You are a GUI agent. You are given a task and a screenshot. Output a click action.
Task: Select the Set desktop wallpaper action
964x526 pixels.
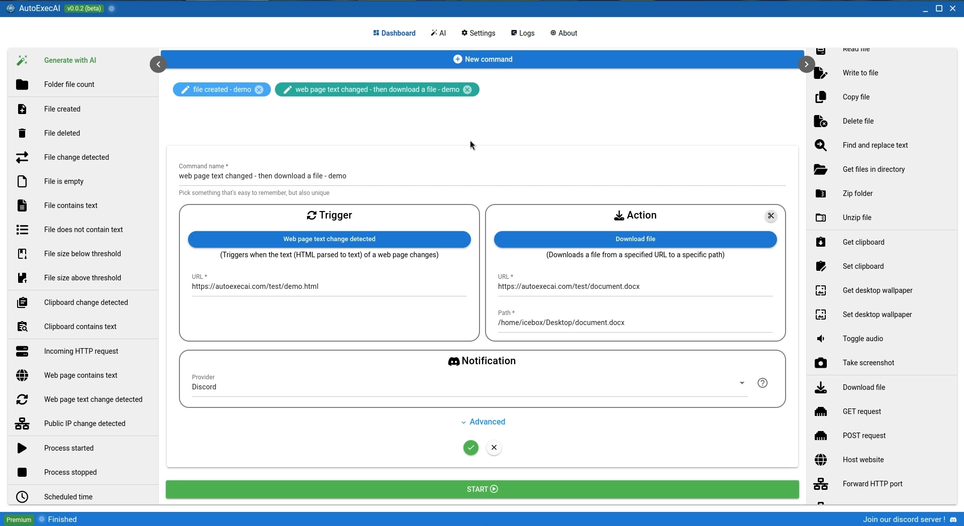point(883,314)
